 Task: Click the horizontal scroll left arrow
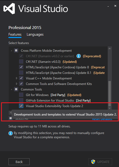click(11, 112)
